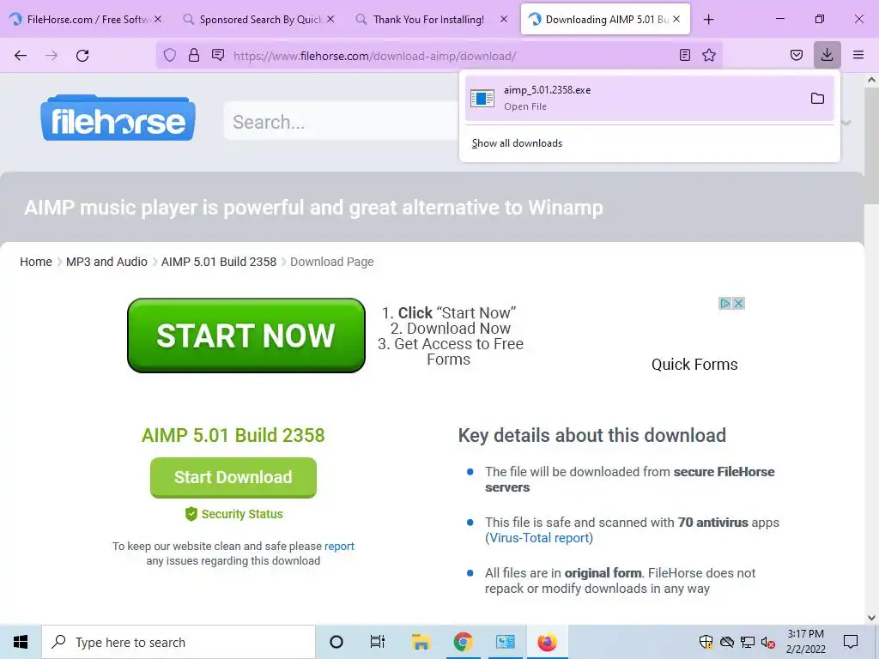Open the Firefox application menu
Screen dimensions: 879x659
[x=858, y=55]
